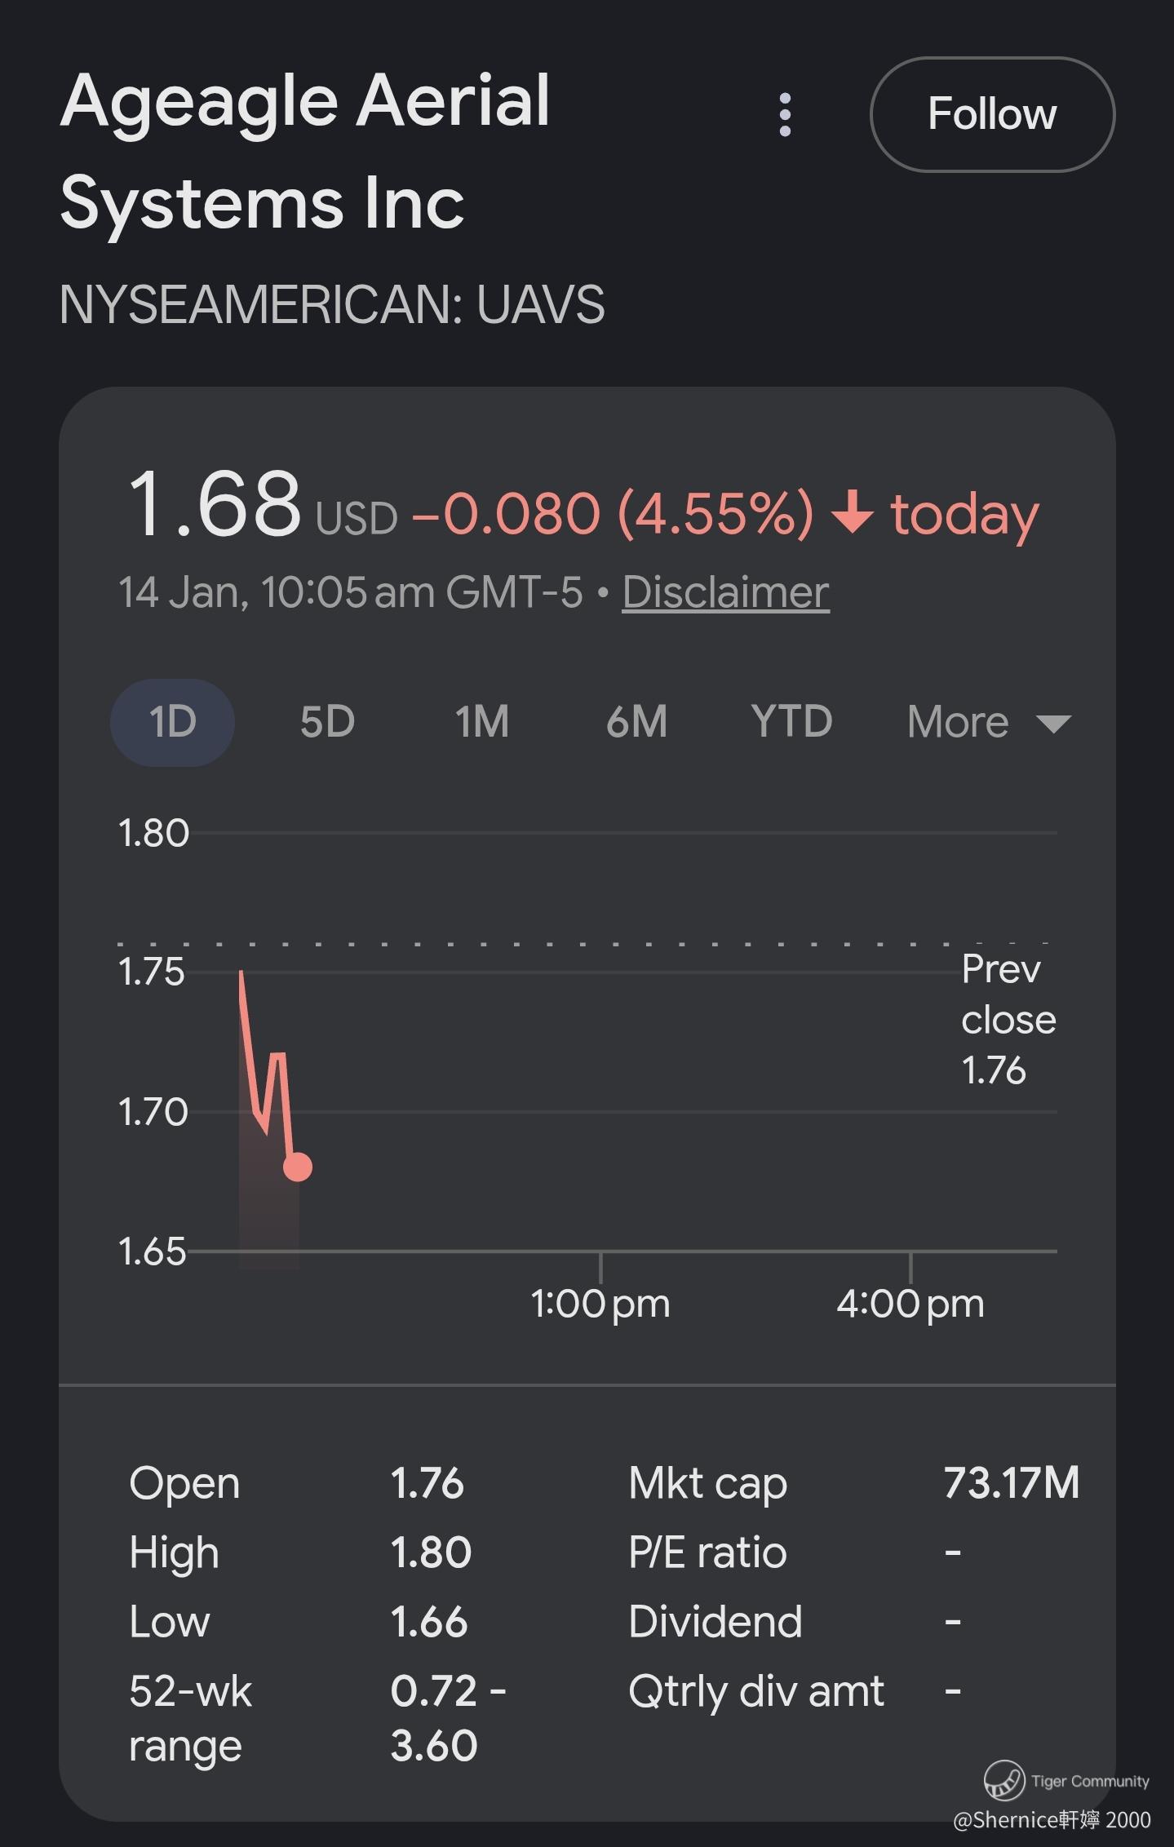Select the YTD chart range
The height and width of the screenshot is (1847, 1174).
pyautogui.click(x=791, y=722)
